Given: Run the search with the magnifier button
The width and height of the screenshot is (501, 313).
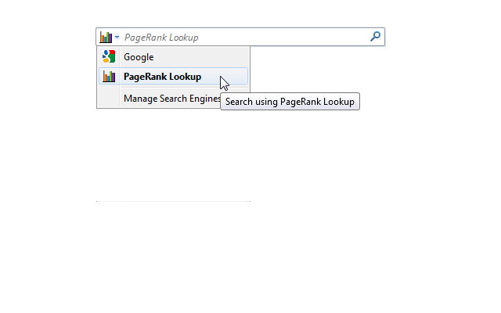Looking at the screenshot, I should 375,37.
